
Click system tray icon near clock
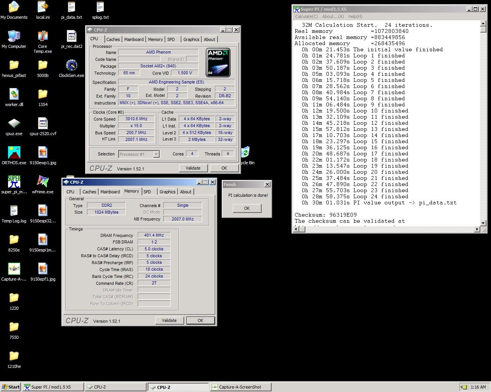pos(464,387)
